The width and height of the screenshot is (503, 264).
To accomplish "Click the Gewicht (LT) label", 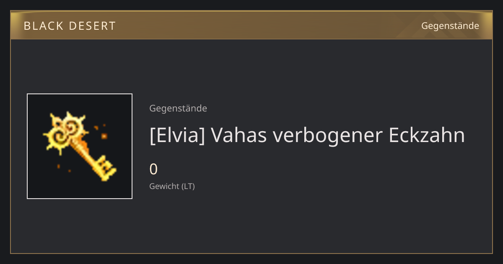I will click(172, 186).
